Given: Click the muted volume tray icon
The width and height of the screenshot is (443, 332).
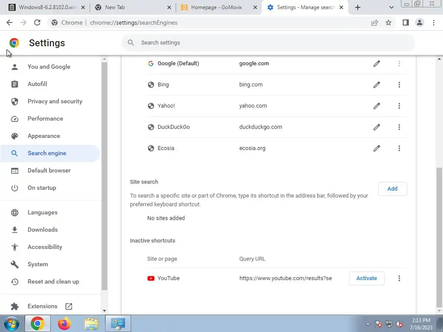Looking at the screenshot, I should [399, 324].
